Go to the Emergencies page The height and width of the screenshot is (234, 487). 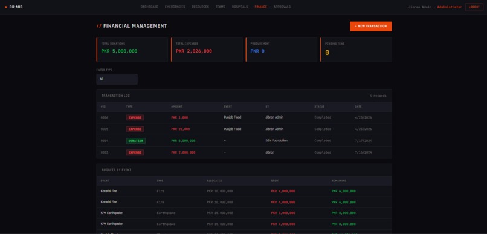(x=175, y=7)
